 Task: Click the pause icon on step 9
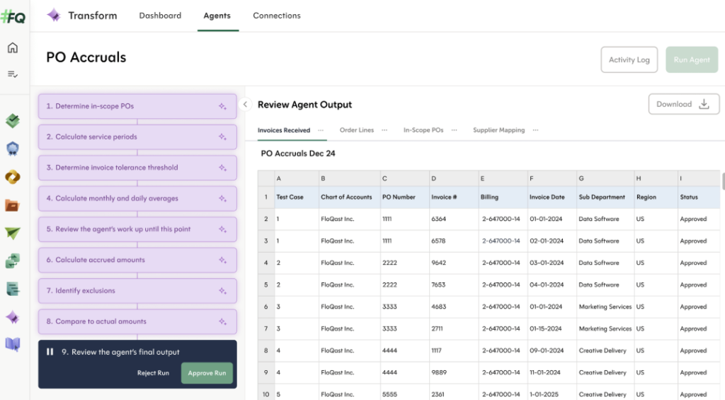(x=50, y=352)
